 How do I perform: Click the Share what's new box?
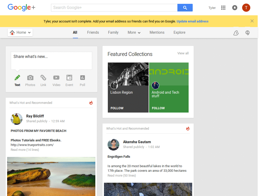(x=51, y=60)
